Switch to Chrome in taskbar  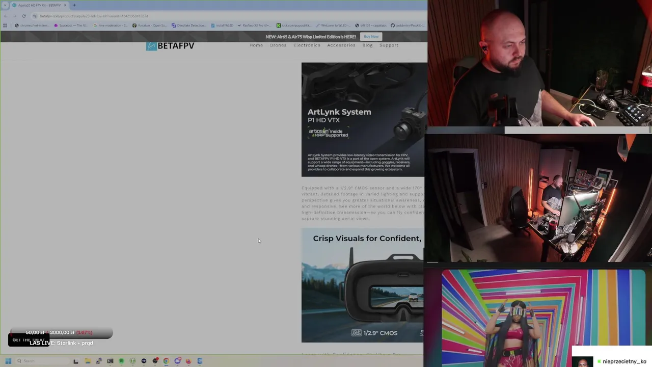(166, 361)
